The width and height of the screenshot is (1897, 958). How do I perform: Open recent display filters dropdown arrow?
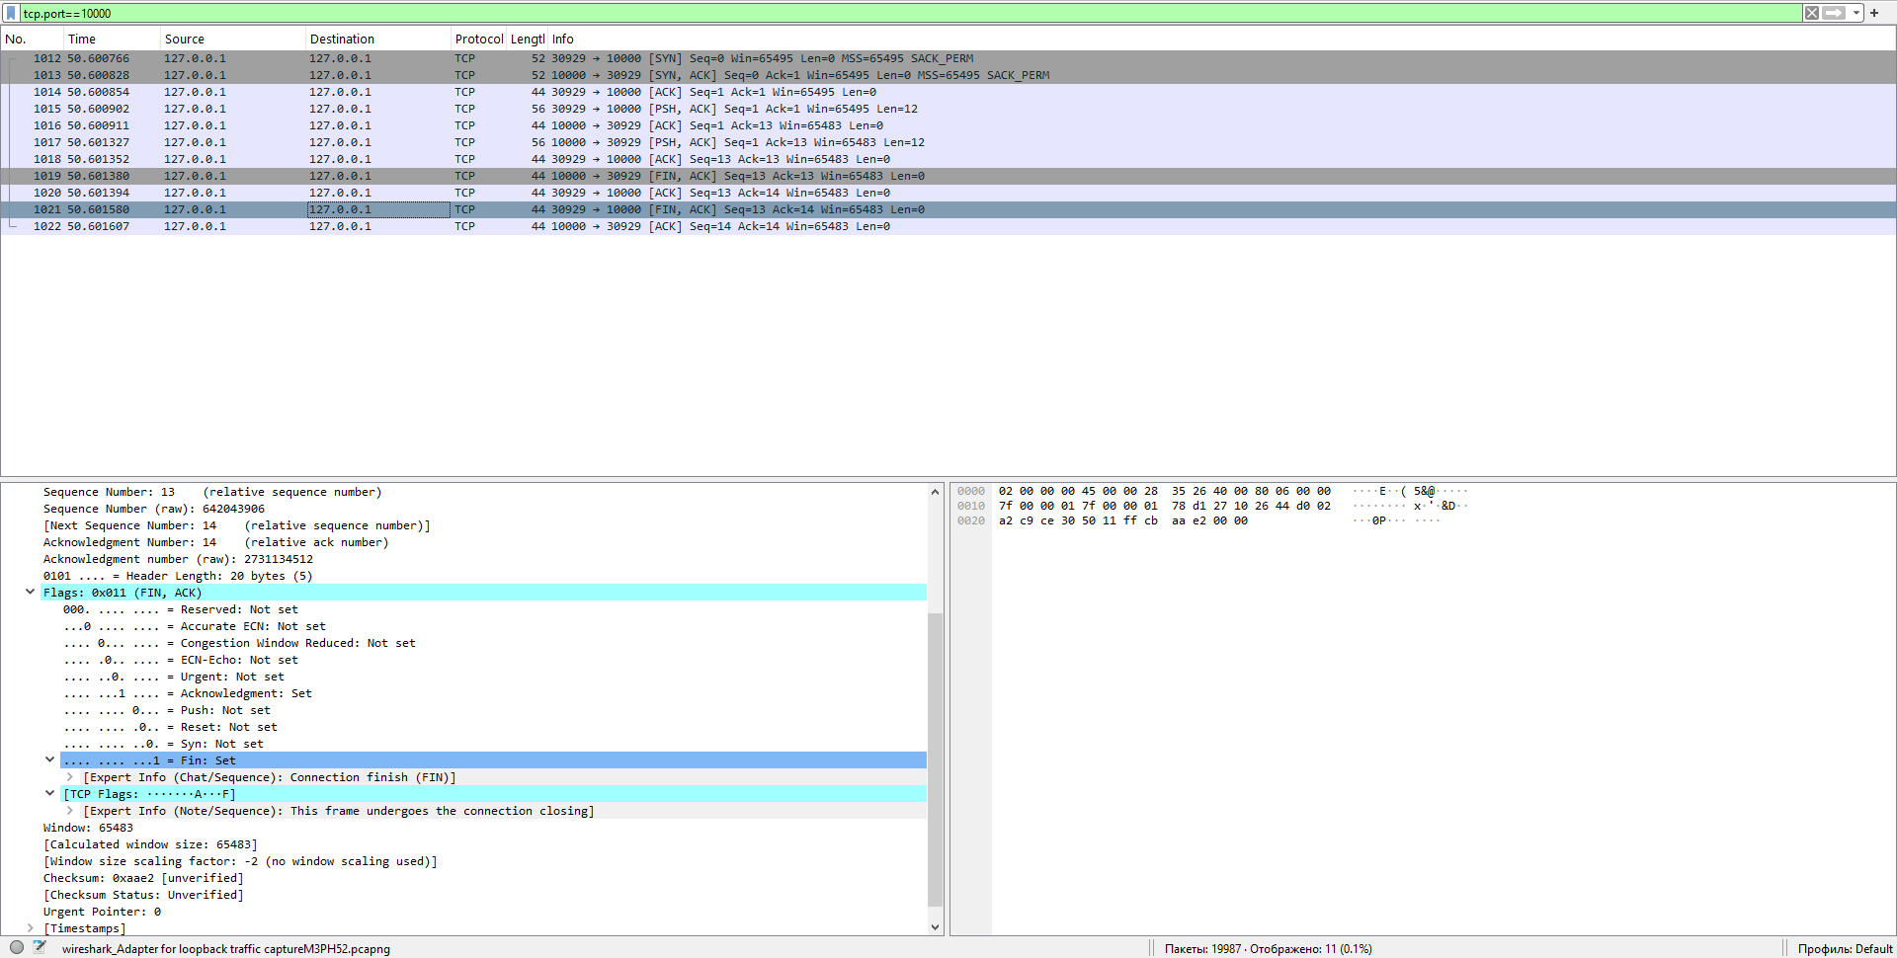click(1856, 13)
